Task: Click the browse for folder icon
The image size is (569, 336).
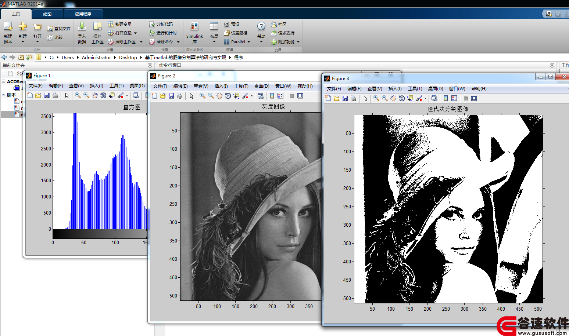Action: (29, 57)
